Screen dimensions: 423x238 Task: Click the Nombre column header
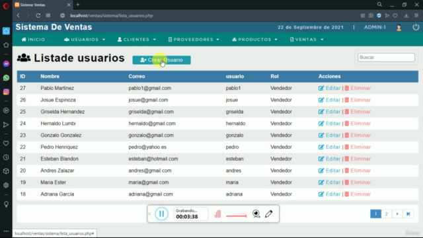(x=50, y=77)
